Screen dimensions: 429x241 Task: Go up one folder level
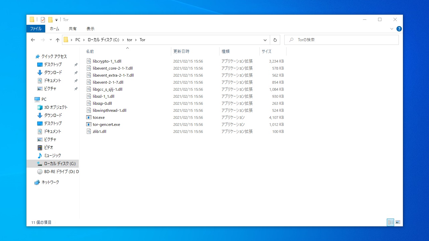58,40
